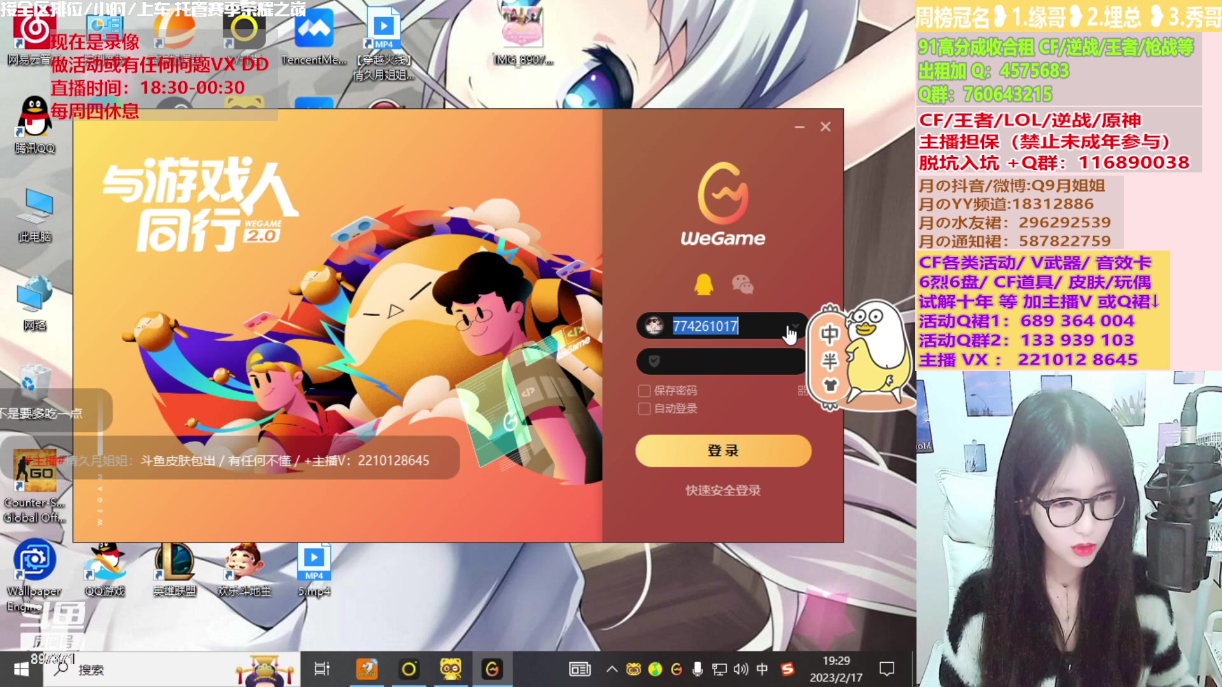This screenshot has height=687, width=1222.
Task: Open 快速安全登录 link
Action: [x=723, y=490]
